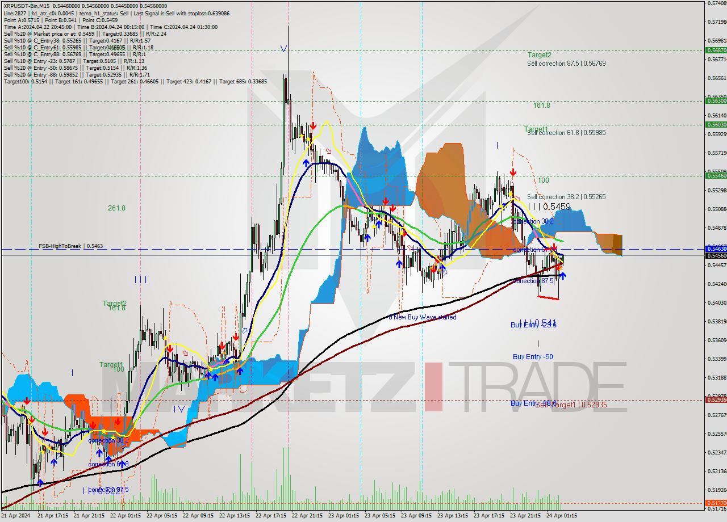Select the green 0.56300 price axis tag
Image resolution: width=727 pixels, height=522 pixels.
pos(716,100)
